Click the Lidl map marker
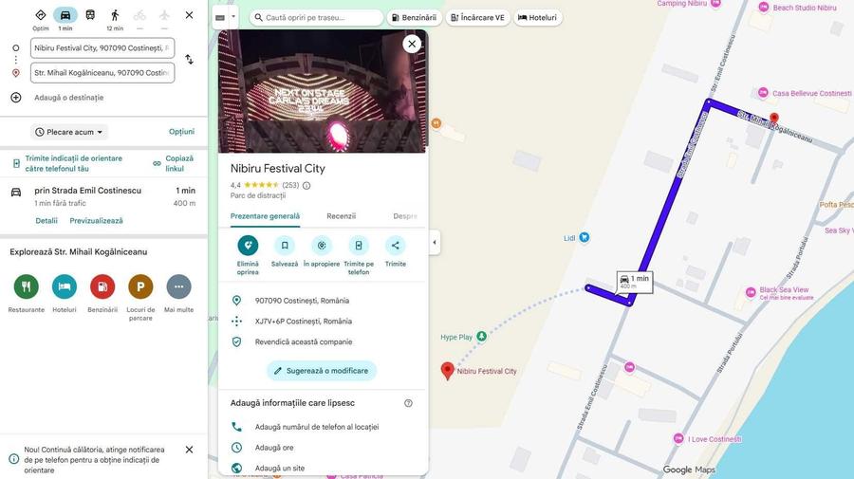Viewport: 854px width, 479px height. point(585,237)
